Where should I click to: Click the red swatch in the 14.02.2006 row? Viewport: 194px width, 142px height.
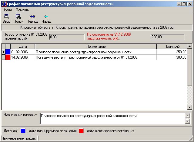pyautogui.click(x=8, y=57)
